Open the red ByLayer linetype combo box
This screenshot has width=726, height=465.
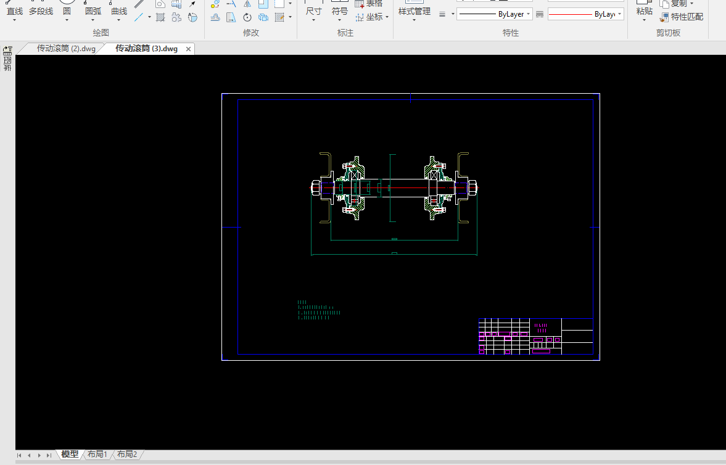coord(586,14)
